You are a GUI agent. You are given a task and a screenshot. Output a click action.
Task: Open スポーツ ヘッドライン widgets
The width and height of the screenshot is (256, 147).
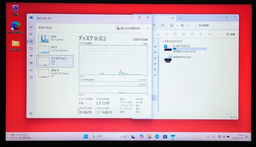pyautogui.click(x=21, y=136)
